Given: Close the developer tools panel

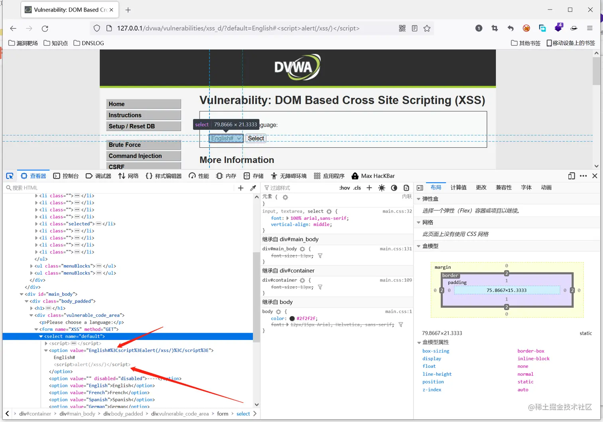Looking at the screenshot, I should tap(595, 176).
